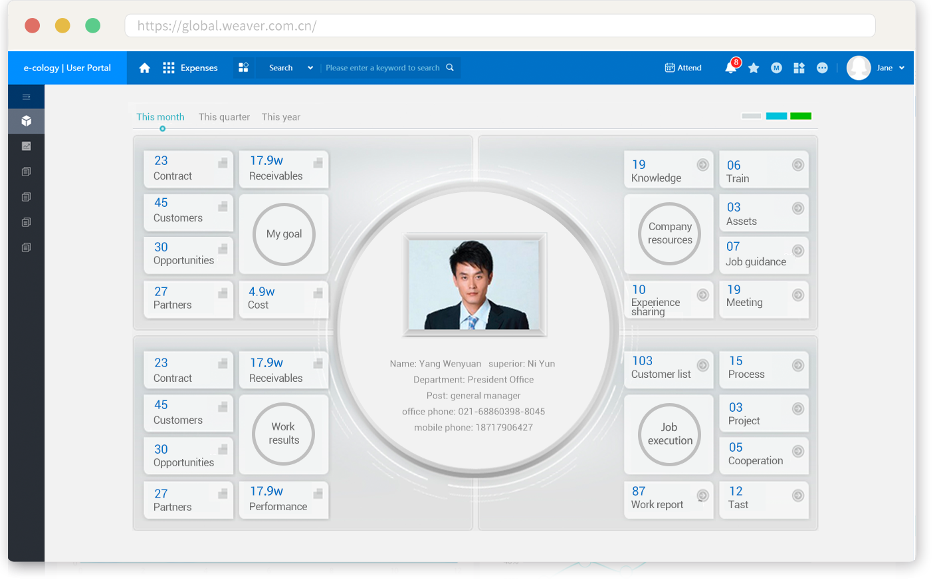Open the Attend calendar icon
Screen dimensions: 947x582
point(670,68)
